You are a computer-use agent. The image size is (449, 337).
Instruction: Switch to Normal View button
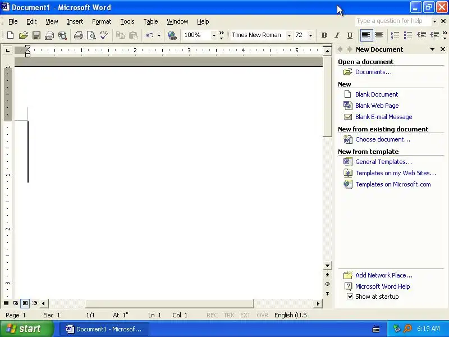coord(6,303)
